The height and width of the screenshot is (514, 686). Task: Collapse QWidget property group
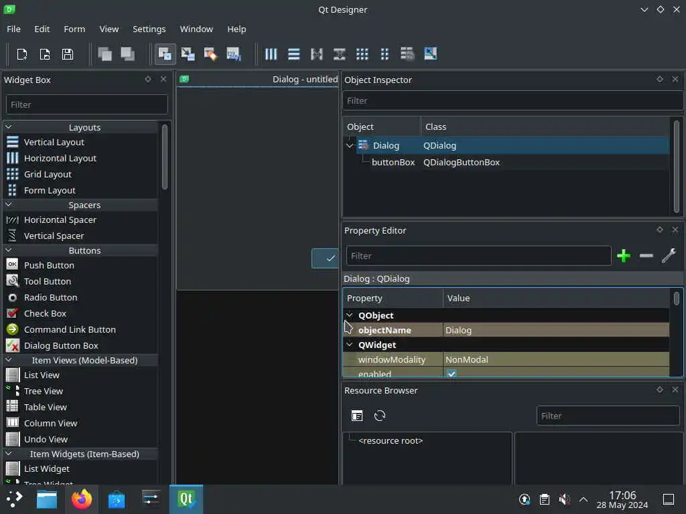(350, 345)
